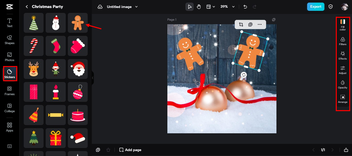Add the red gift with yellow ribbon sticker
Viewport: 352px width, 156px height.
pyautogui.click(x=56, y=138)
